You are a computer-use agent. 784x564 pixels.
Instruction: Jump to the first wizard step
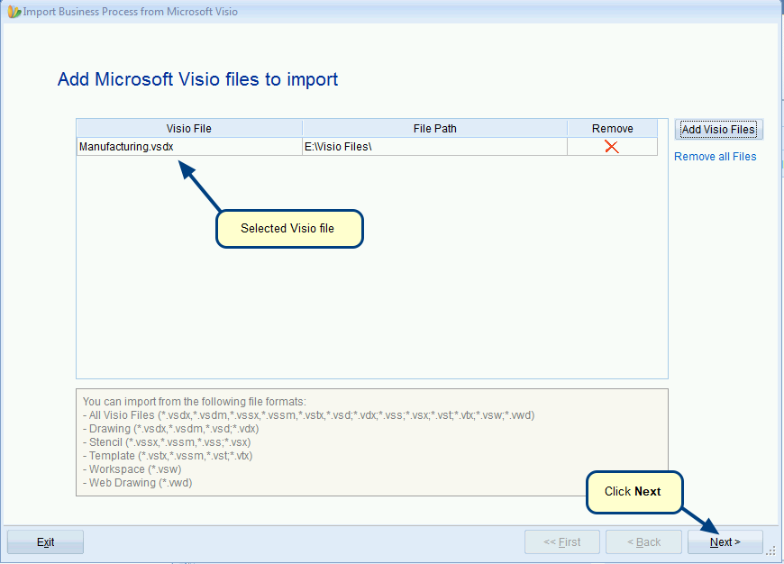(x=562, y=542)
